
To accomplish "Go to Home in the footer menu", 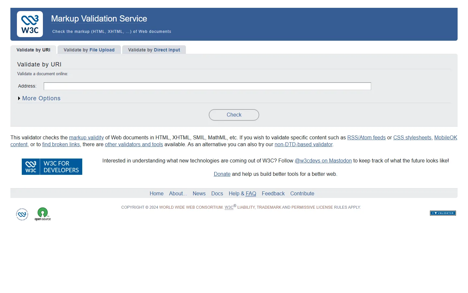I will click(157, 193).
